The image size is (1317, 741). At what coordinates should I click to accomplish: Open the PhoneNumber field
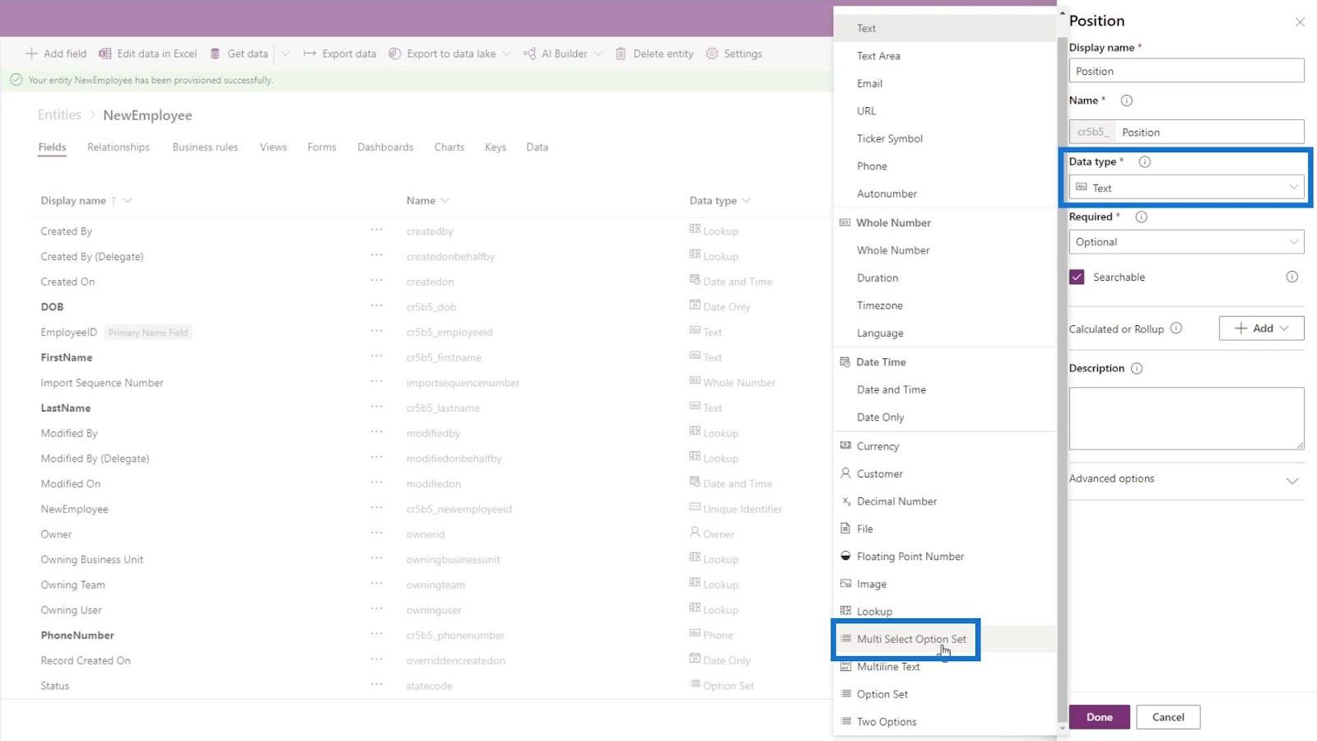coord(77,636)
